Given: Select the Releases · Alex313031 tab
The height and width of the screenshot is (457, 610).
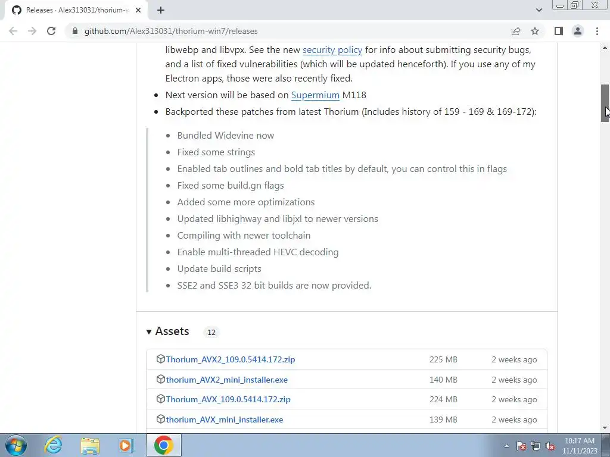Looking at the screenshot, I should 77,10.
